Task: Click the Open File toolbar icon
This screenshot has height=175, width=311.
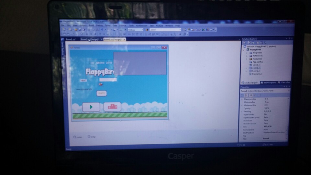Action: [76, 29]
